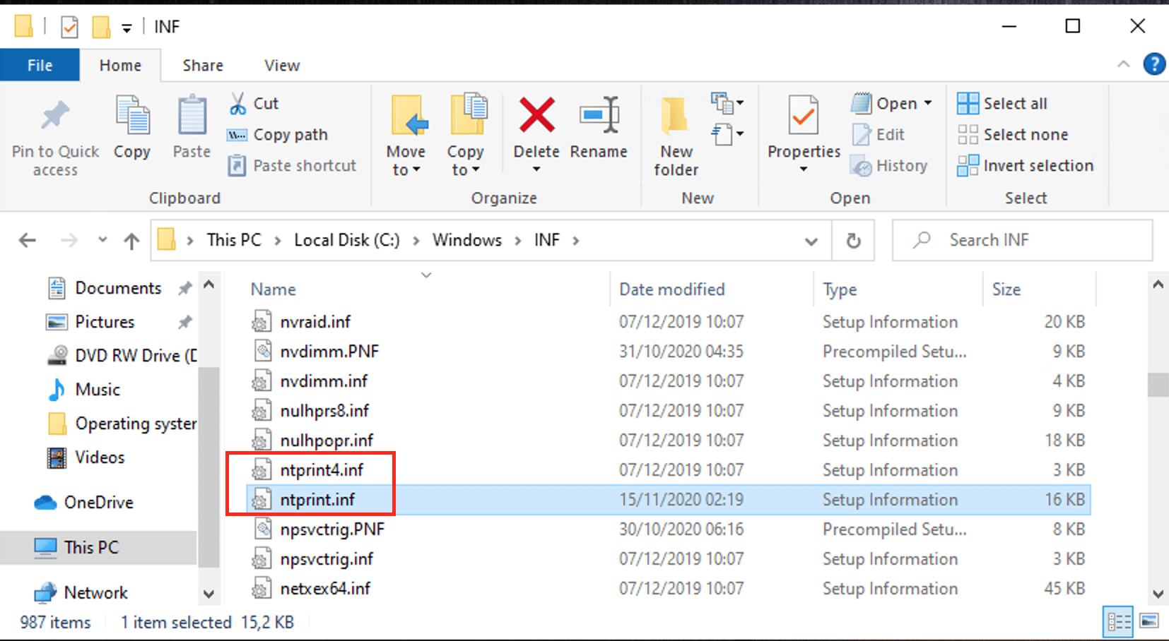Go up one folder level
The height and width of the screenshot is (641, 1169).
click(131, 241)
